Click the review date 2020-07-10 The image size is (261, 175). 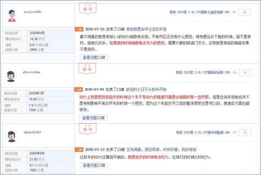pyautogui.click(x=95, y=29)
